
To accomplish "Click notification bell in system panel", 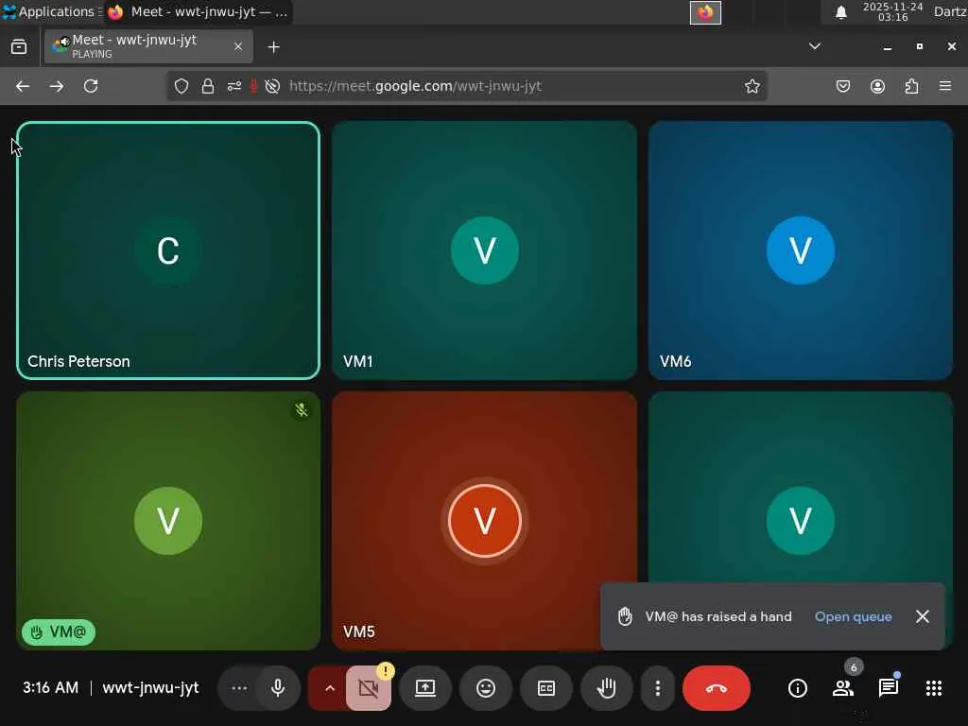I will (x=840, y=12).
